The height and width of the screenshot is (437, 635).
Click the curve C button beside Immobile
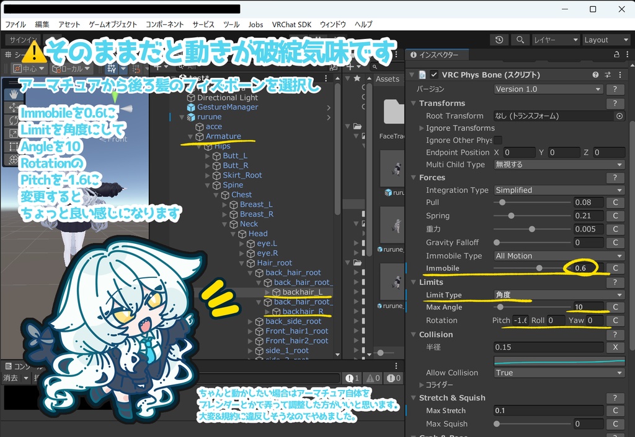615,268
